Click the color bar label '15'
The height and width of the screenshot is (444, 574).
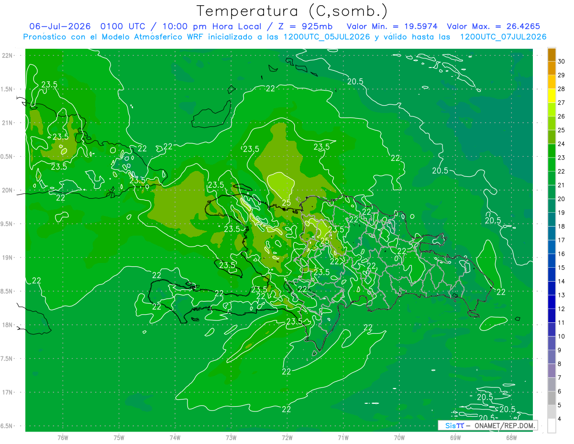coord(562,268)
